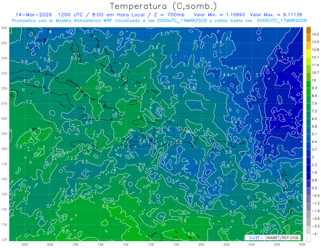Image resolution: width=321 pixels, height=248 pixels.
Task: Click the '24N' latitude axis label
Action: point(4,58)
